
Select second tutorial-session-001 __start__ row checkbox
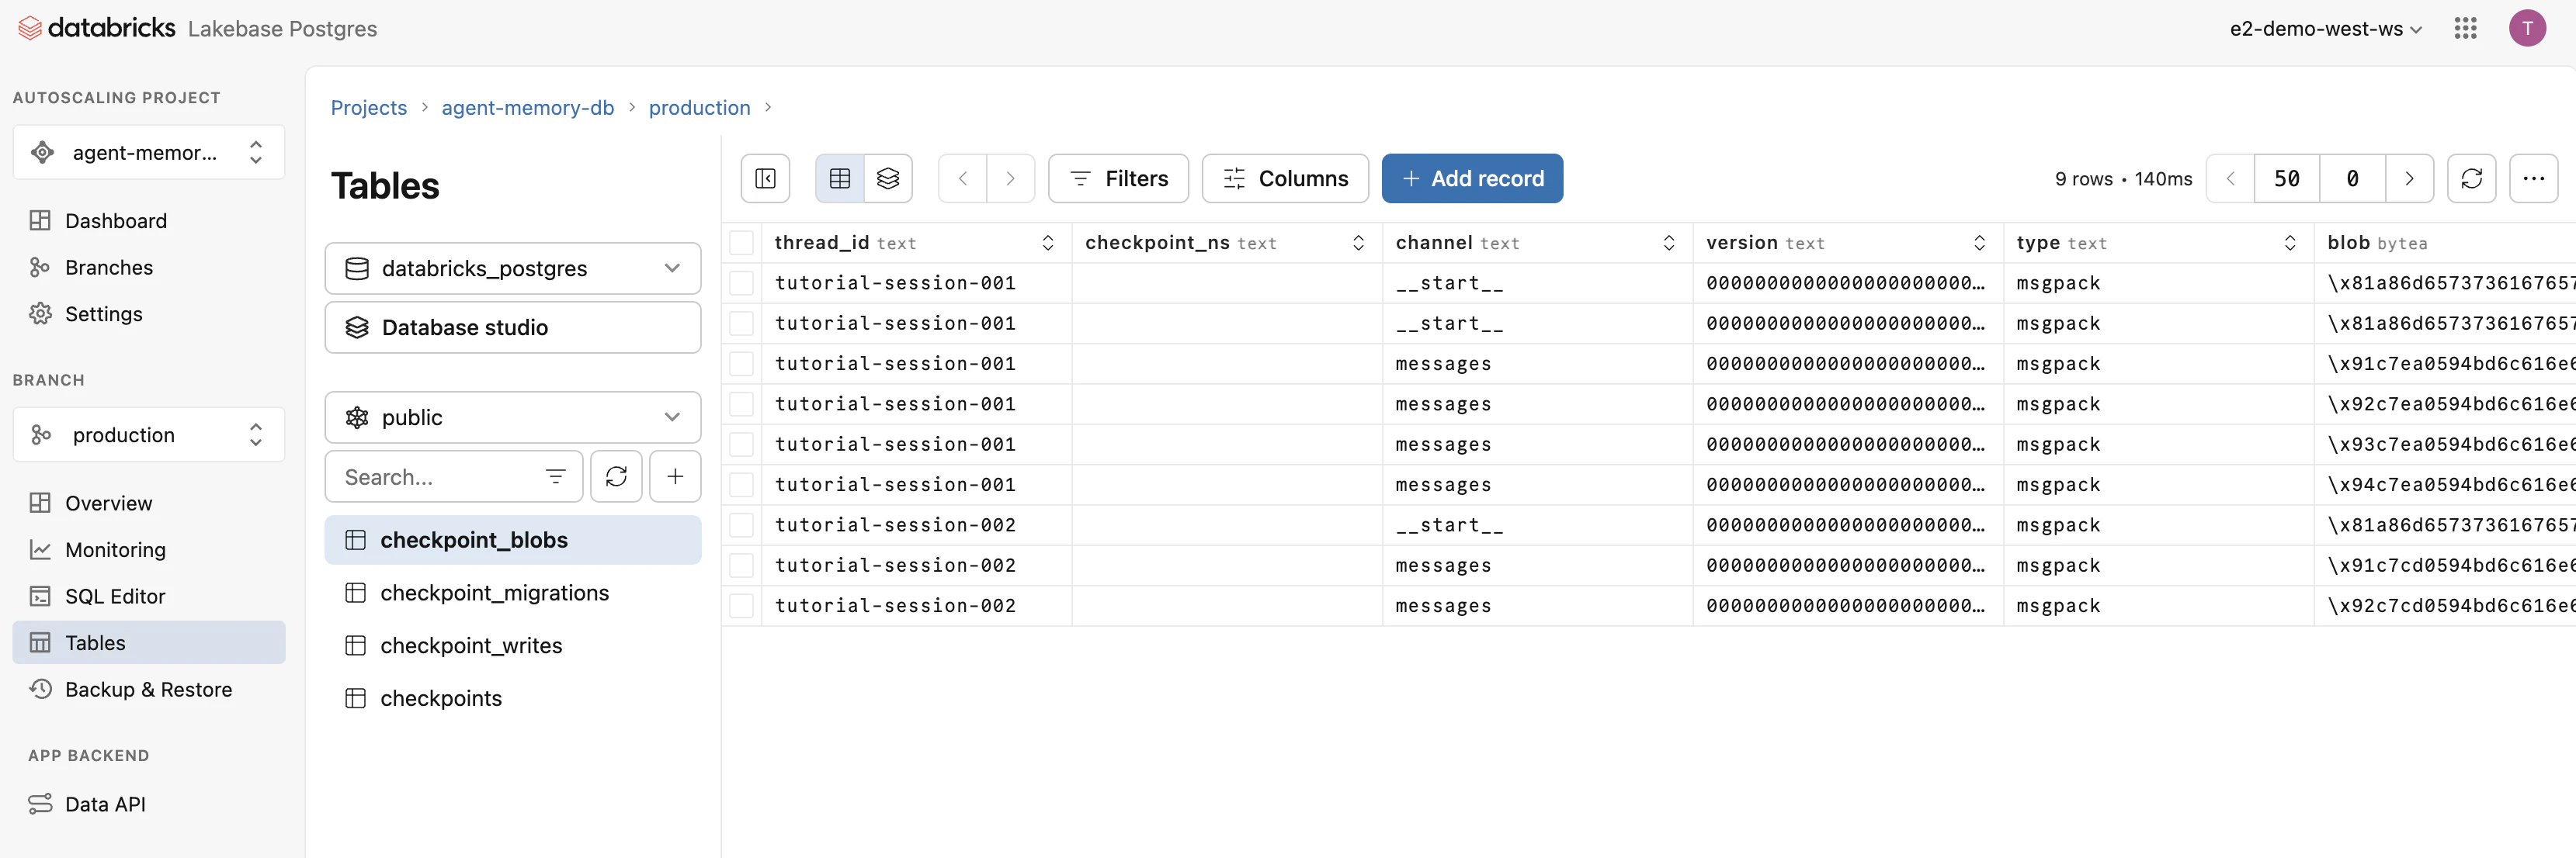point(741,323)
